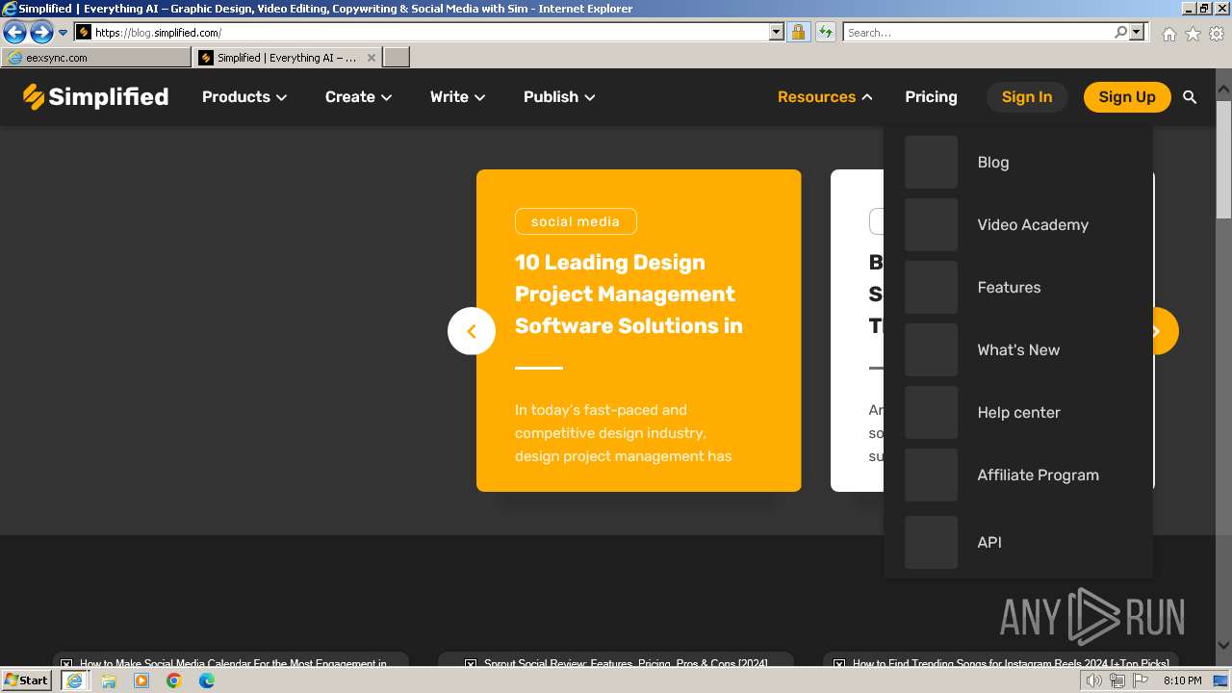Open 10 Leading Design Project Management article
Image resolution: width=1232 pixels, height=693 pixels.
click(629, 294)
